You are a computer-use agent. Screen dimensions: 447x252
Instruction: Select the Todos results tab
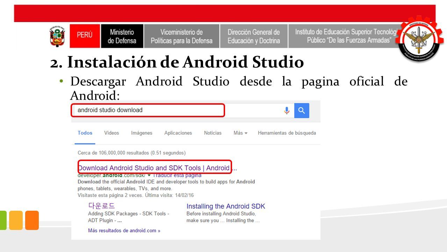[x=85, y=133]
